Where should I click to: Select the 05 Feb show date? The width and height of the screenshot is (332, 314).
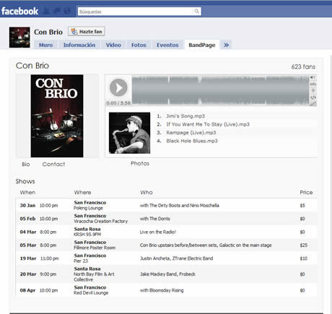(x=27, y=219)
